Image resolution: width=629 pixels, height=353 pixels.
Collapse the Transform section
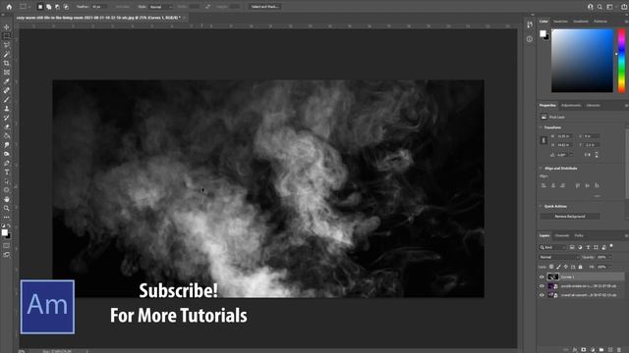point(541,127)
